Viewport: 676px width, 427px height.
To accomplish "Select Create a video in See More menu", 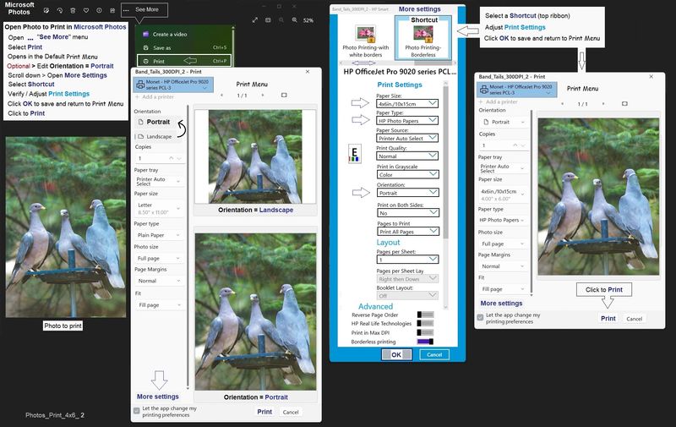I will click(x=184, y=34).
